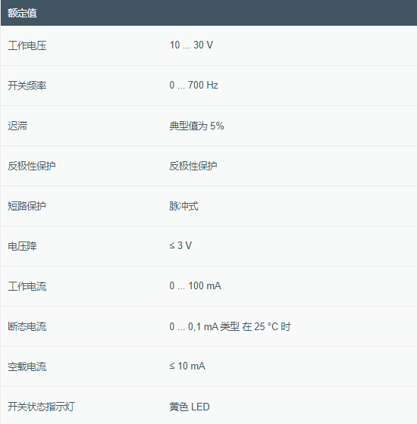The image size is (417, 424).
Task: Select the 迟滞 row label
Action: (17, 126)
